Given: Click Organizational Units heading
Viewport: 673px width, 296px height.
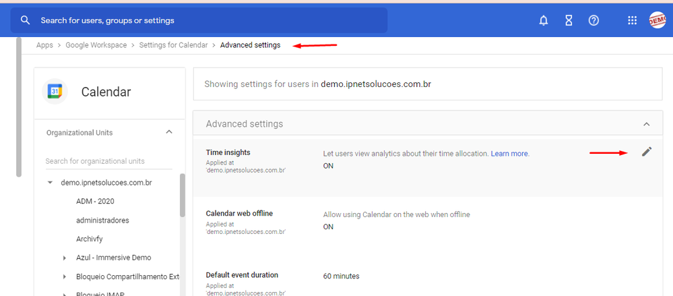Looking at the screenshot, I should [79, 133].
